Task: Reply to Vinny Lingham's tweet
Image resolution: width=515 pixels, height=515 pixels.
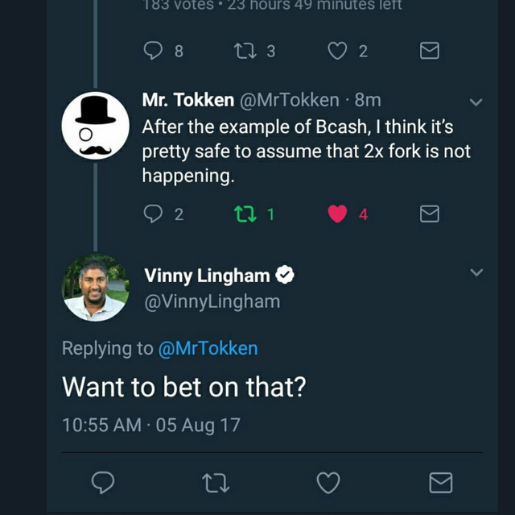Action: (x=101, y=483)
